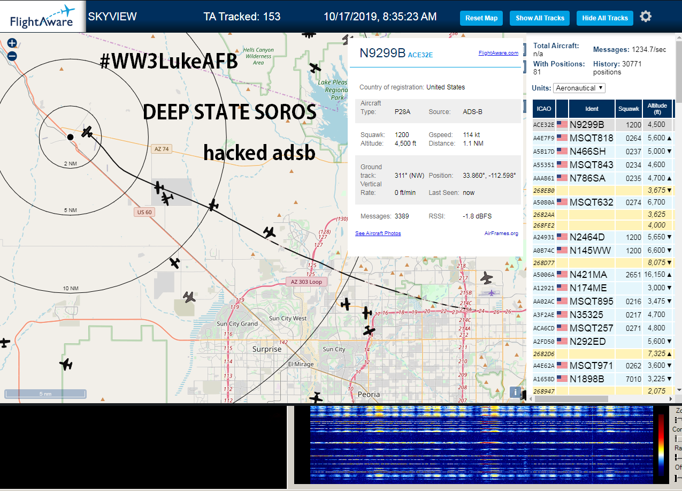The image size is (682, 491).
Task: Adjust the Zoom slider in waterfall panel
Action: [x=678, y=419]
